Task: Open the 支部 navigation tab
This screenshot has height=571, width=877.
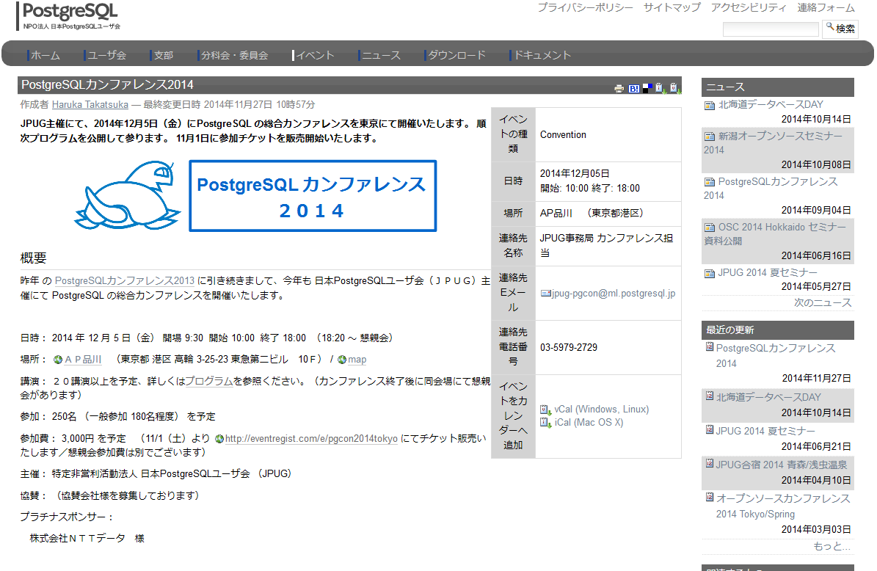Action: click(161, 55)
